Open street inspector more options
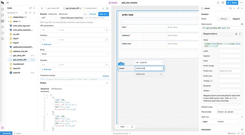This screenshot has height=135, width=245. tap(234, 8)
